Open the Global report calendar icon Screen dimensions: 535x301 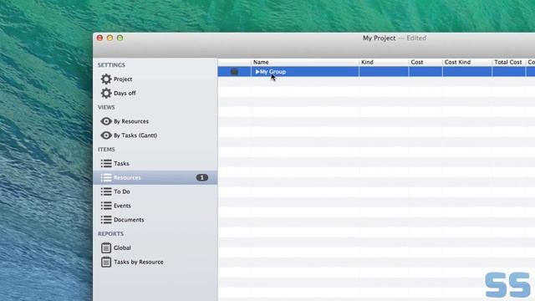[106, 247]
